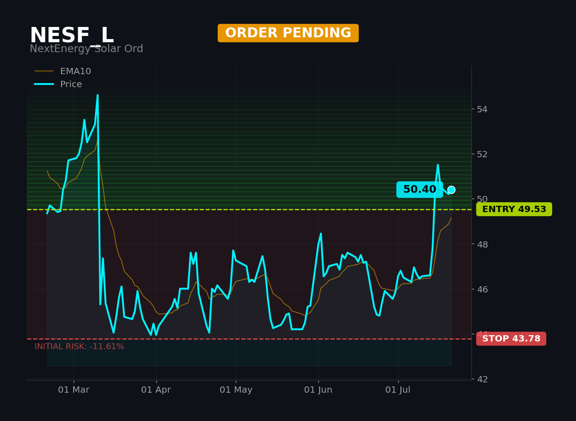Click the ORDER PENDING status badge
This screenshot has width=576, height=421.
point(288,33)
